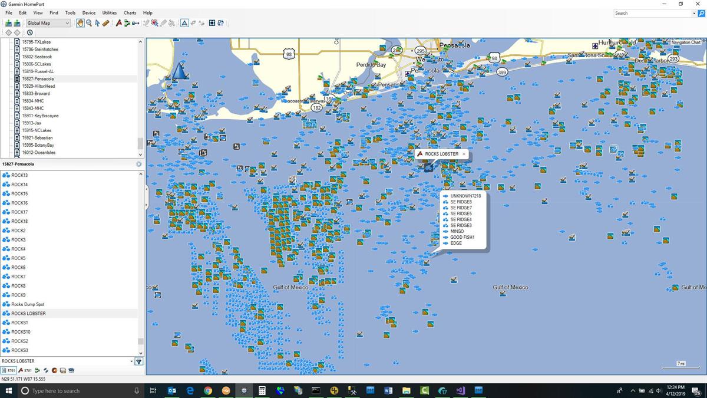This screenshot has width=707, height=398.
Task: Select the Zoom magnifier tool
Action: click(89, 23)
